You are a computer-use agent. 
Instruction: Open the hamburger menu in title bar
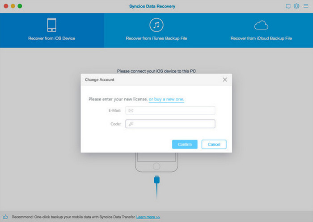[x=305, y=6]
